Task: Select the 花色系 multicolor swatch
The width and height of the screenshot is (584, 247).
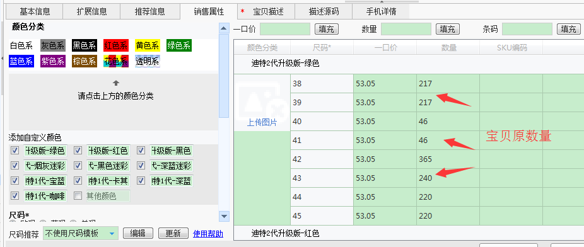Action: (116, 61)
